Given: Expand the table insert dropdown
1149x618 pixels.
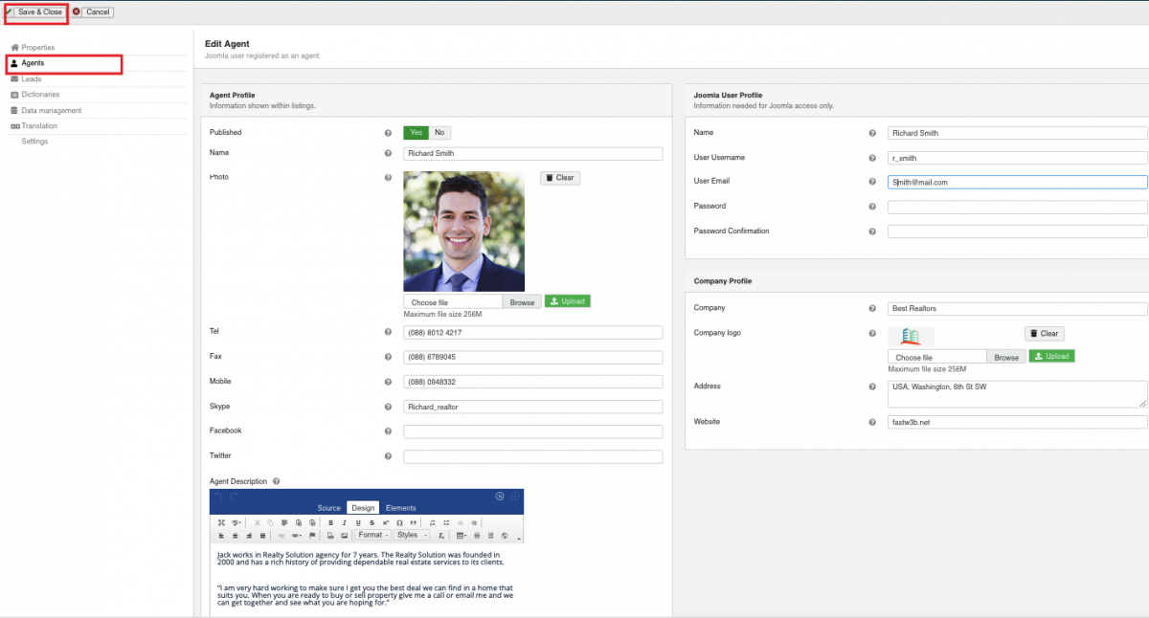Looking at the screenshot, I should tap(462, 536).
